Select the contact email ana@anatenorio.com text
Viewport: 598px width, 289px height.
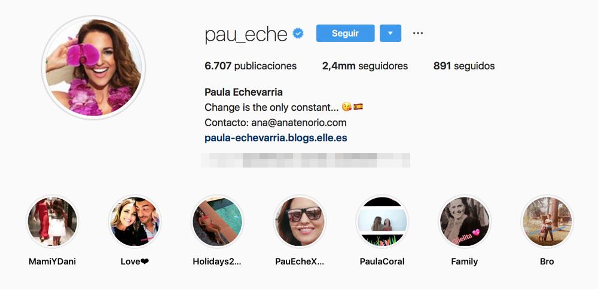pyautogui.click(x=298, y=123)
